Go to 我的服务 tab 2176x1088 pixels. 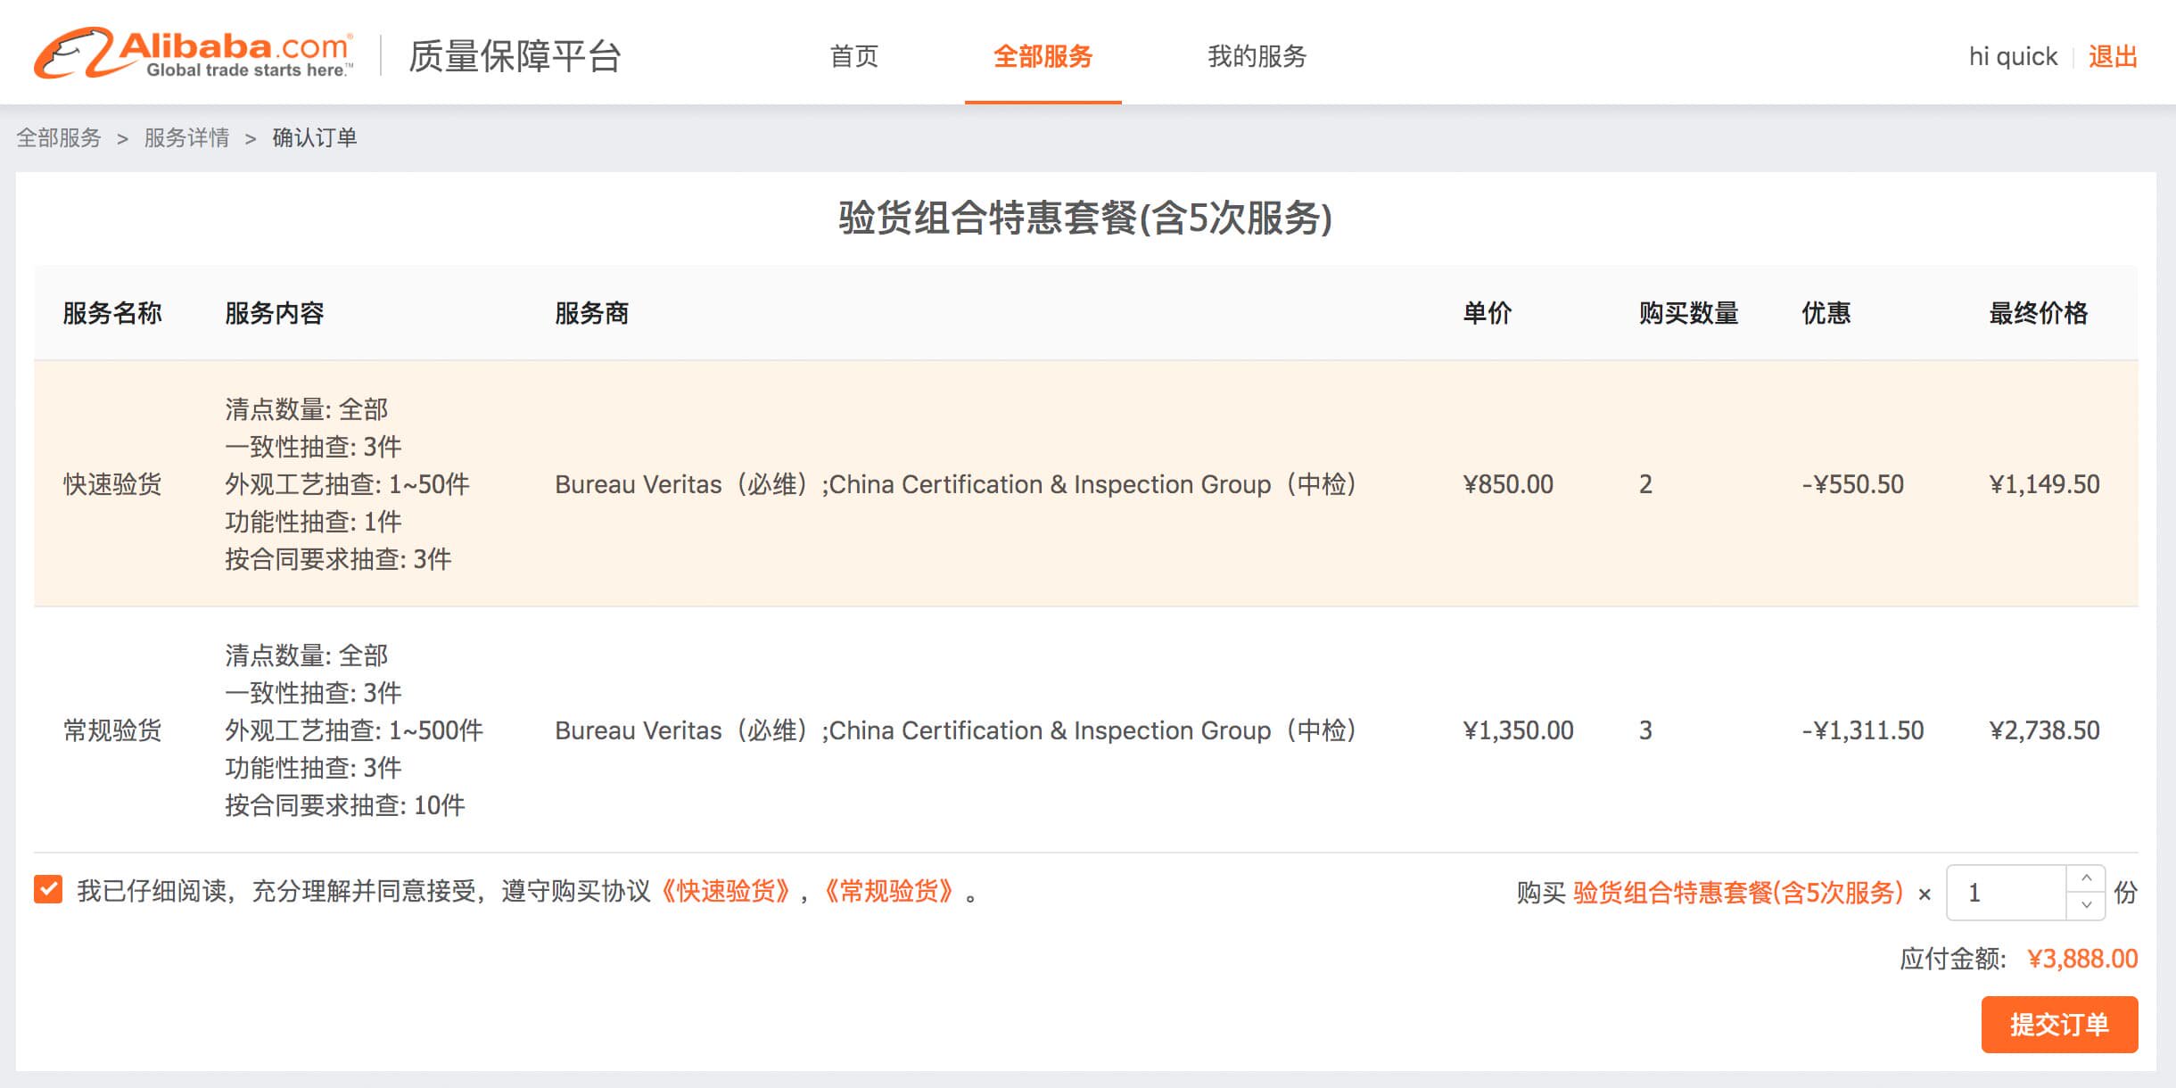(1257, 56)
